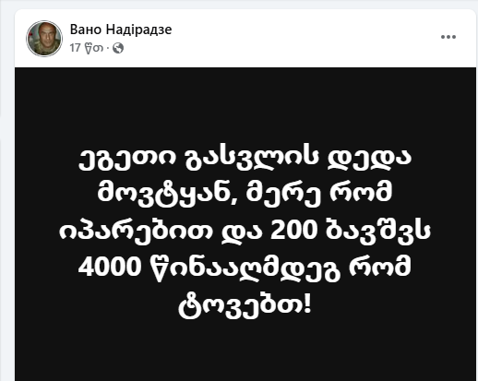478x381 pixels.
Task: Open the Вано Надірадзе profile name link
Action: click(121, 30)
